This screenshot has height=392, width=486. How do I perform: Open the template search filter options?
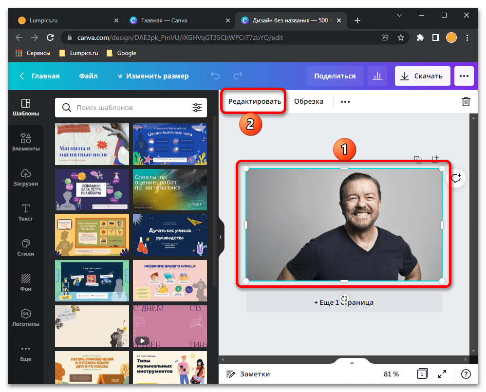[x=197, y=108]
